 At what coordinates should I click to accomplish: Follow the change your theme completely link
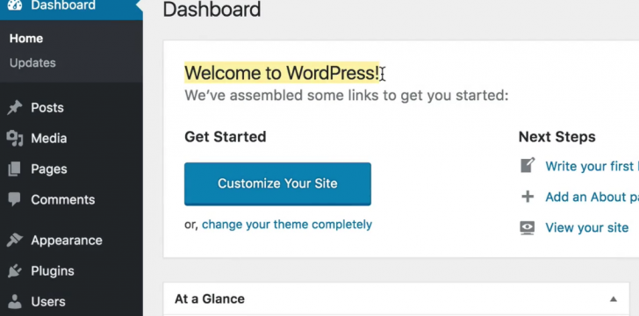pyautogui.click(x=287, y=225)
